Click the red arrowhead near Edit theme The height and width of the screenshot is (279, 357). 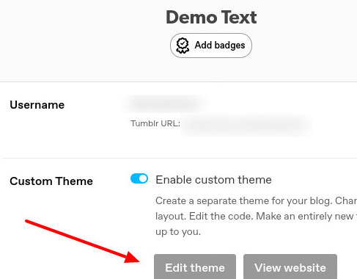click(x=132, y=258)
